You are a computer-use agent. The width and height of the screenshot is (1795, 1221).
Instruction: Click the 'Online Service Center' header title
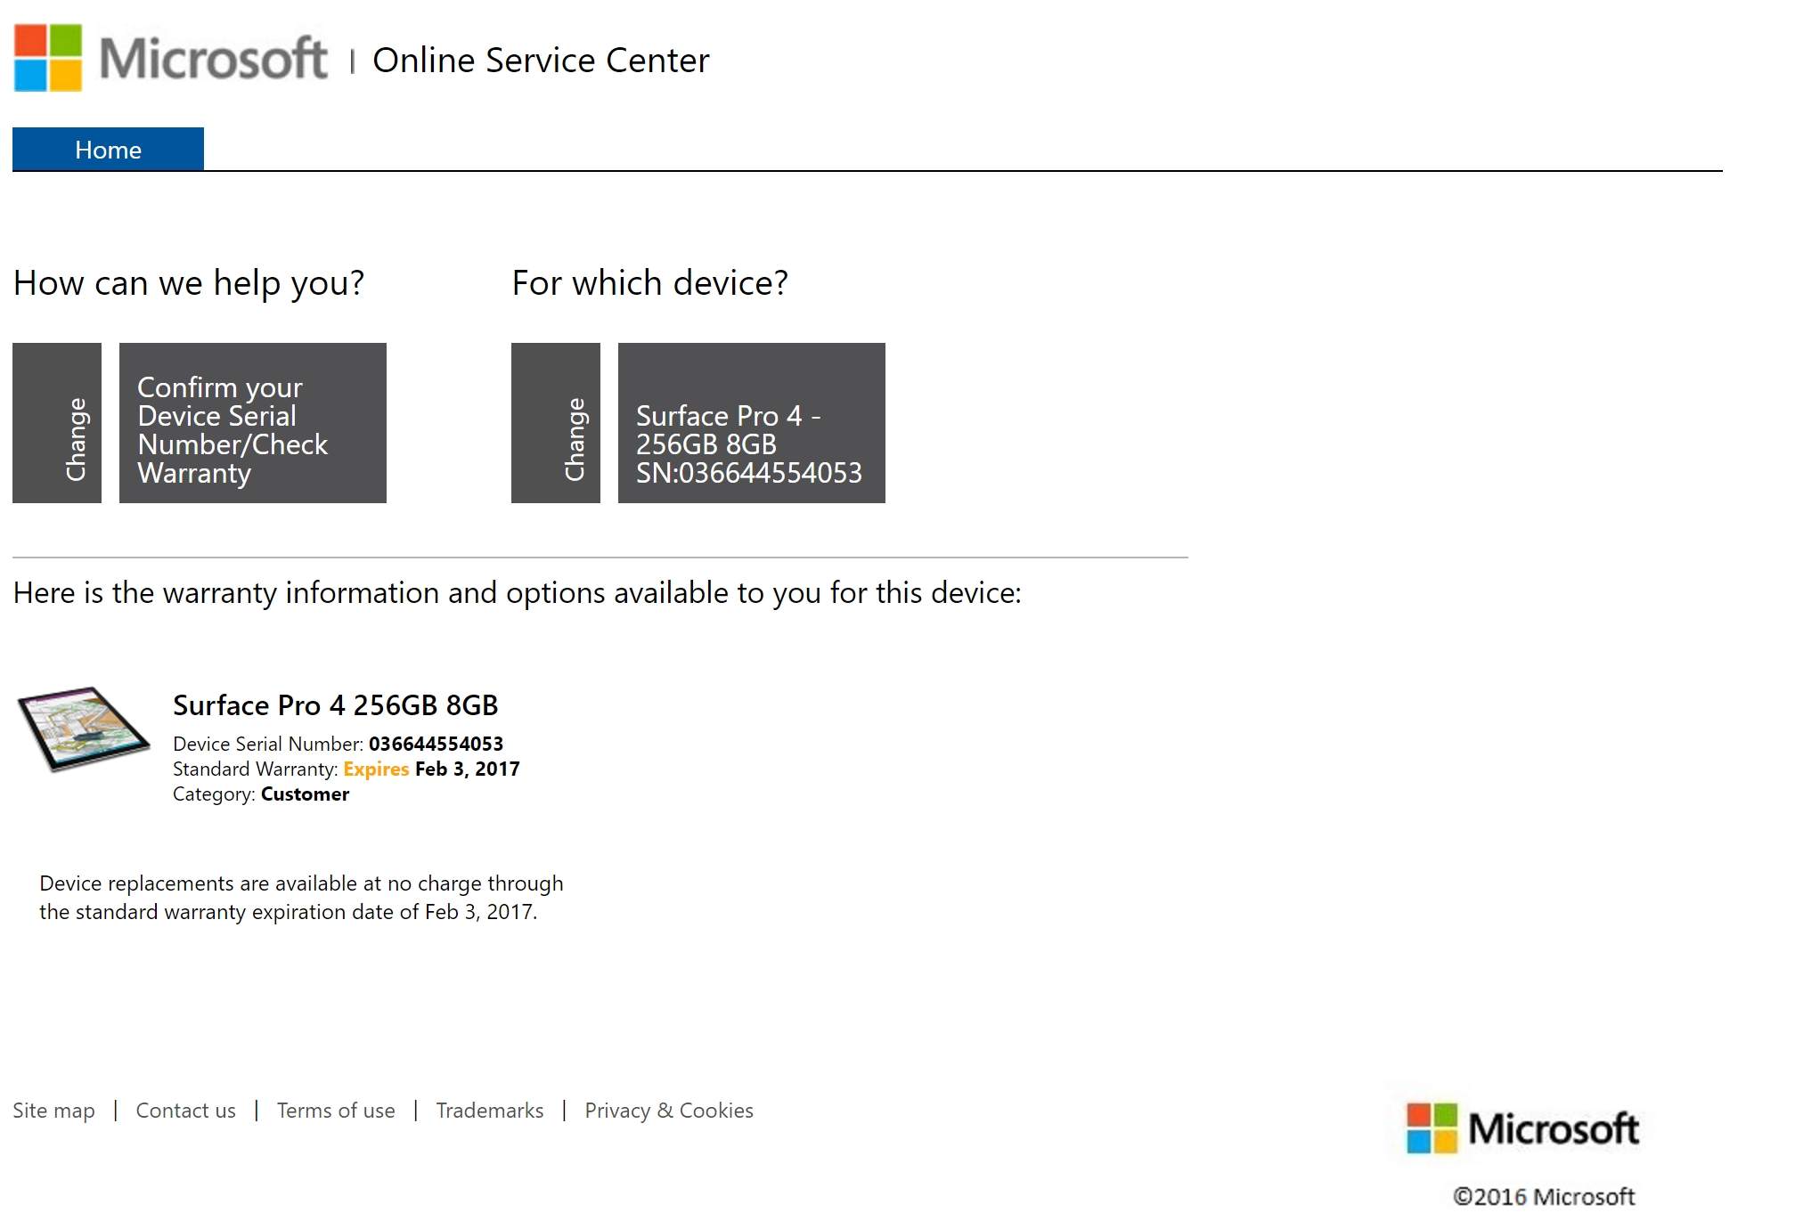541,61
